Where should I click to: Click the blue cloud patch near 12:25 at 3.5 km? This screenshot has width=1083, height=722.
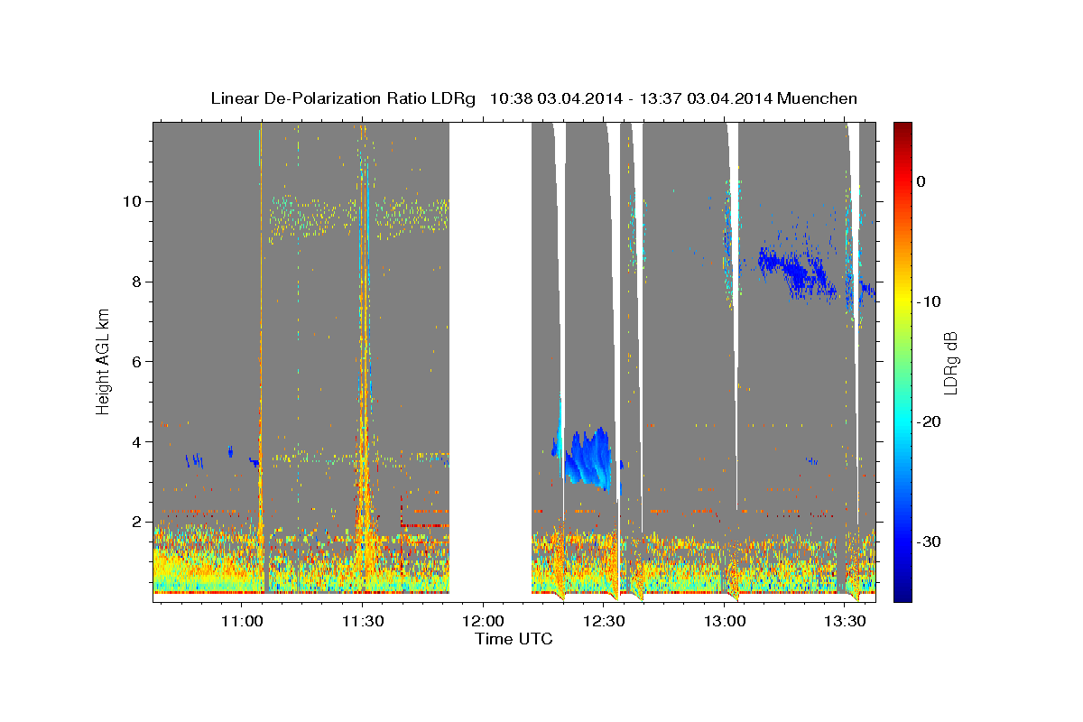tap(588, 458)
